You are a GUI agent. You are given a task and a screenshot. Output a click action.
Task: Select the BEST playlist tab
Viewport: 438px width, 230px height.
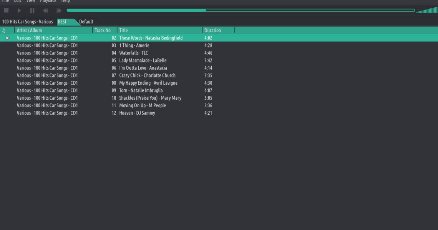63,22
